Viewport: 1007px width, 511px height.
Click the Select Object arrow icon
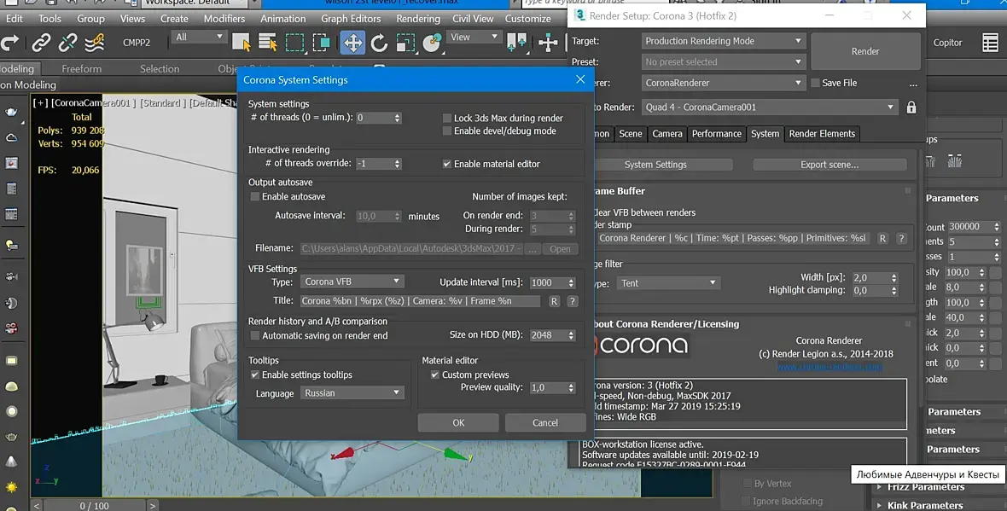241,43
